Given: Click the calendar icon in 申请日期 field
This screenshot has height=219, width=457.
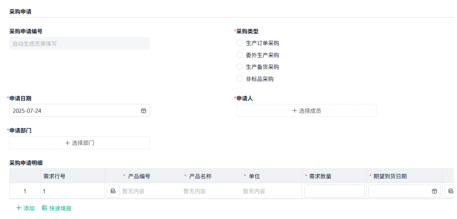Looking at the screenshot, I should (143, 110).
